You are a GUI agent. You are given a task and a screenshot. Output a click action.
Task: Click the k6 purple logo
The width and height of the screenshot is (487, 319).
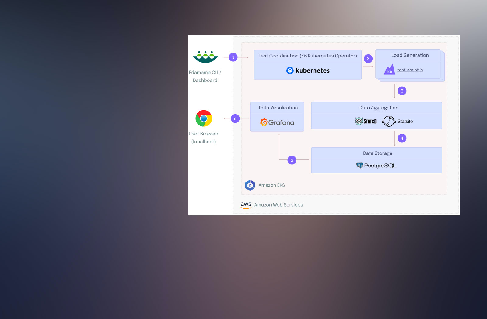pos(389,70)
